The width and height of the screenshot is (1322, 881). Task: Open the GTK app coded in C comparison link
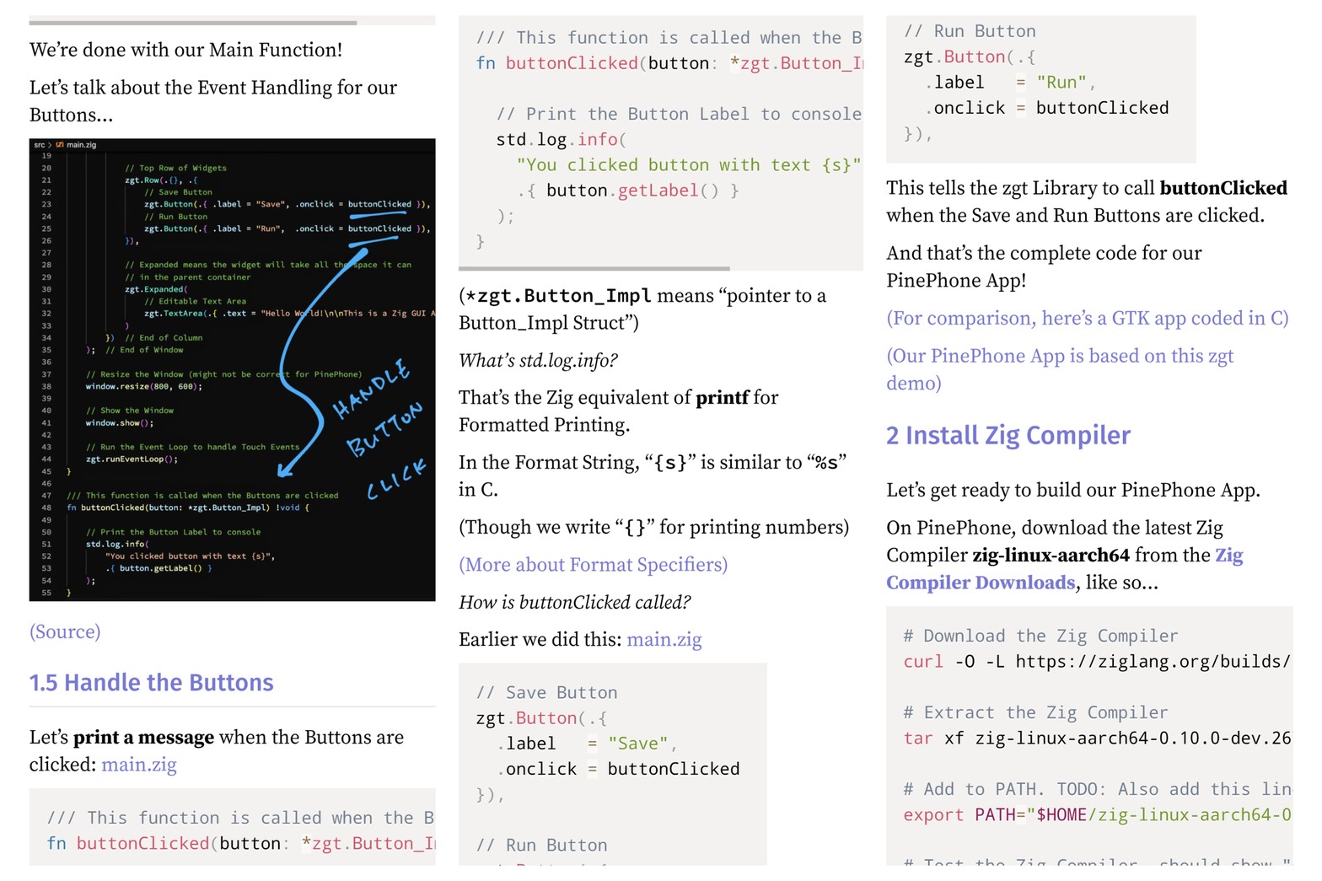click(x=1087, y=318)
